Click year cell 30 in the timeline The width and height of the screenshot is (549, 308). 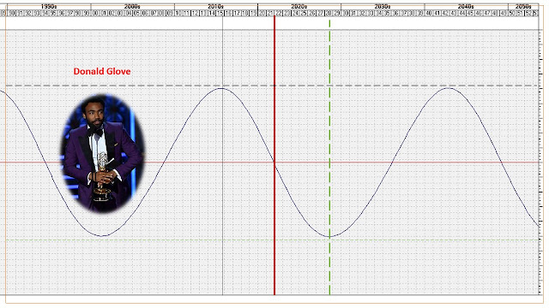(345, 14)
